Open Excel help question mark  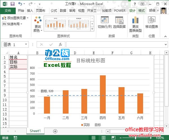135,4
